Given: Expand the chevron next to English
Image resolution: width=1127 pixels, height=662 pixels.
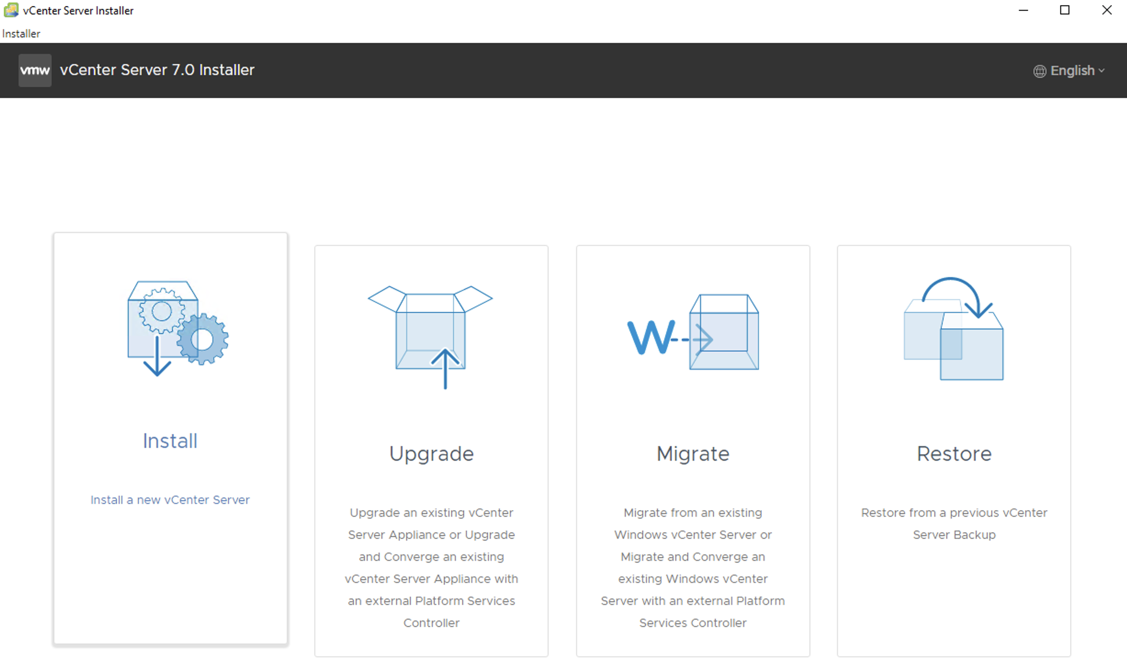Looking at the screenshot, I should pos(1102,71).
